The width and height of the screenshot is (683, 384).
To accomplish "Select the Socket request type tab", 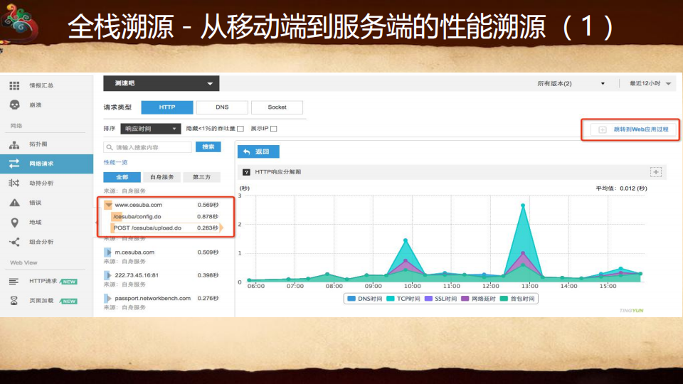I will [x=277, y=107].
